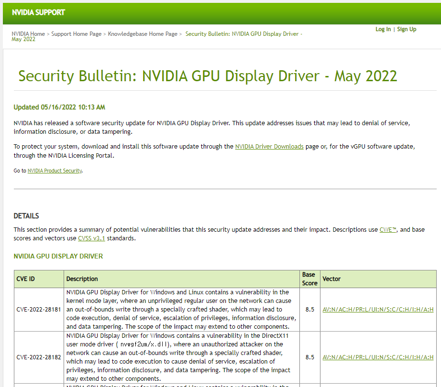Click the CVE-2022-28182 DirectX11 description text
This screenshot has width=441, height=387.
178,357
